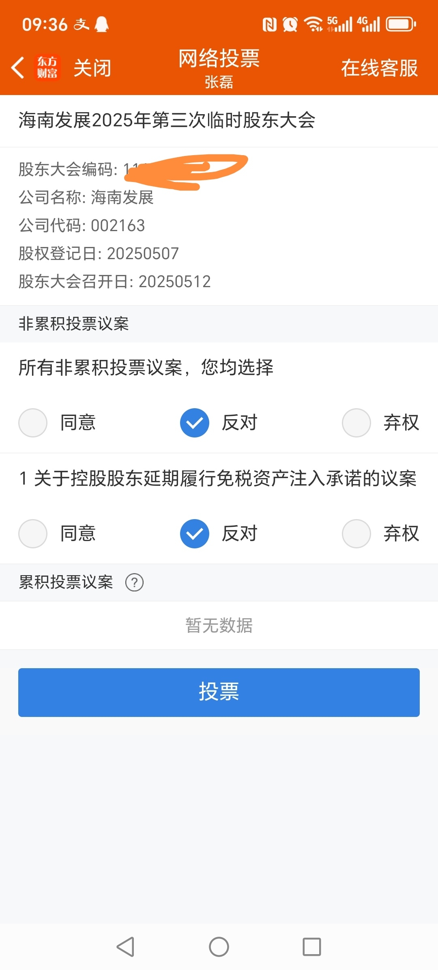
Task: Choose 同意 for proposal 1
Action: [x=33, y=534]
